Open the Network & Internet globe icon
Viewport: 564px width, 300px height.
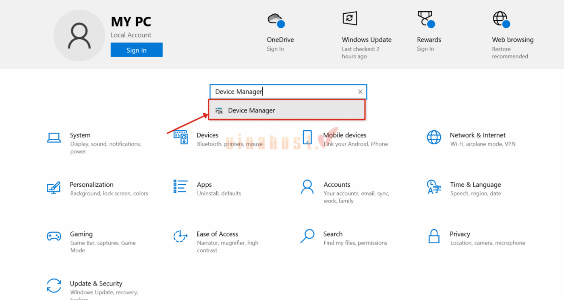pyautogui.click(x=434, y=137)
